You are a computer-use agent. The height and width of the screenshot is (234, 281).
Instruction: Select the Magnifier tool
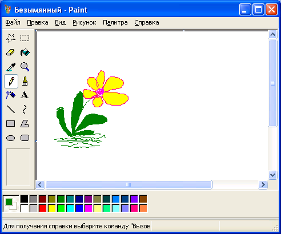click(x=25, y=67)
